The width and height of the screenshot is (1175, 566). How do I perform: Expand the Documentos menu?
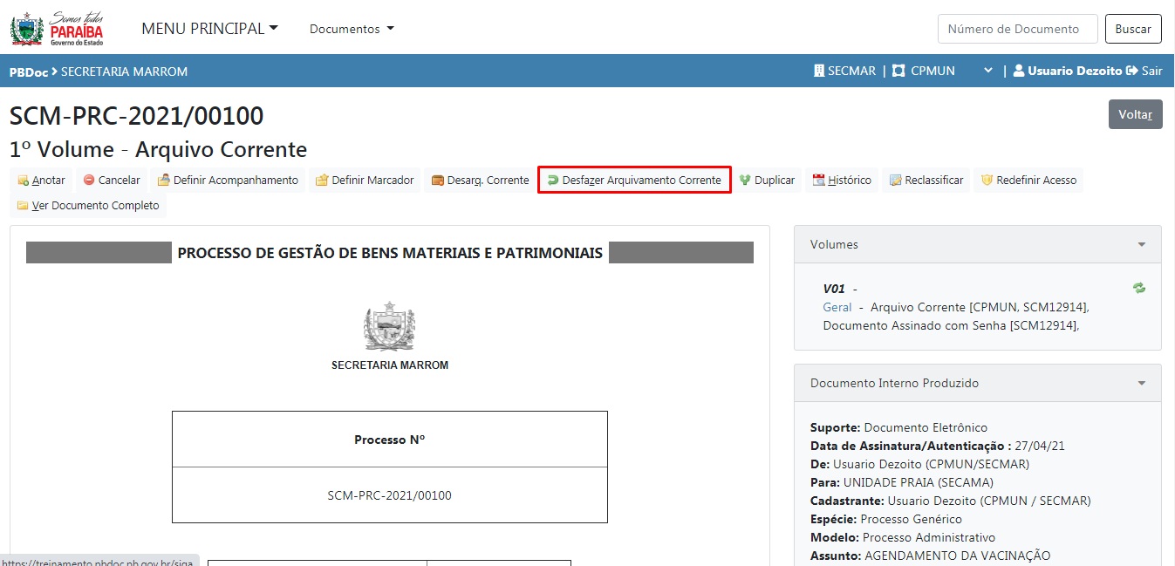click(352, 29)
